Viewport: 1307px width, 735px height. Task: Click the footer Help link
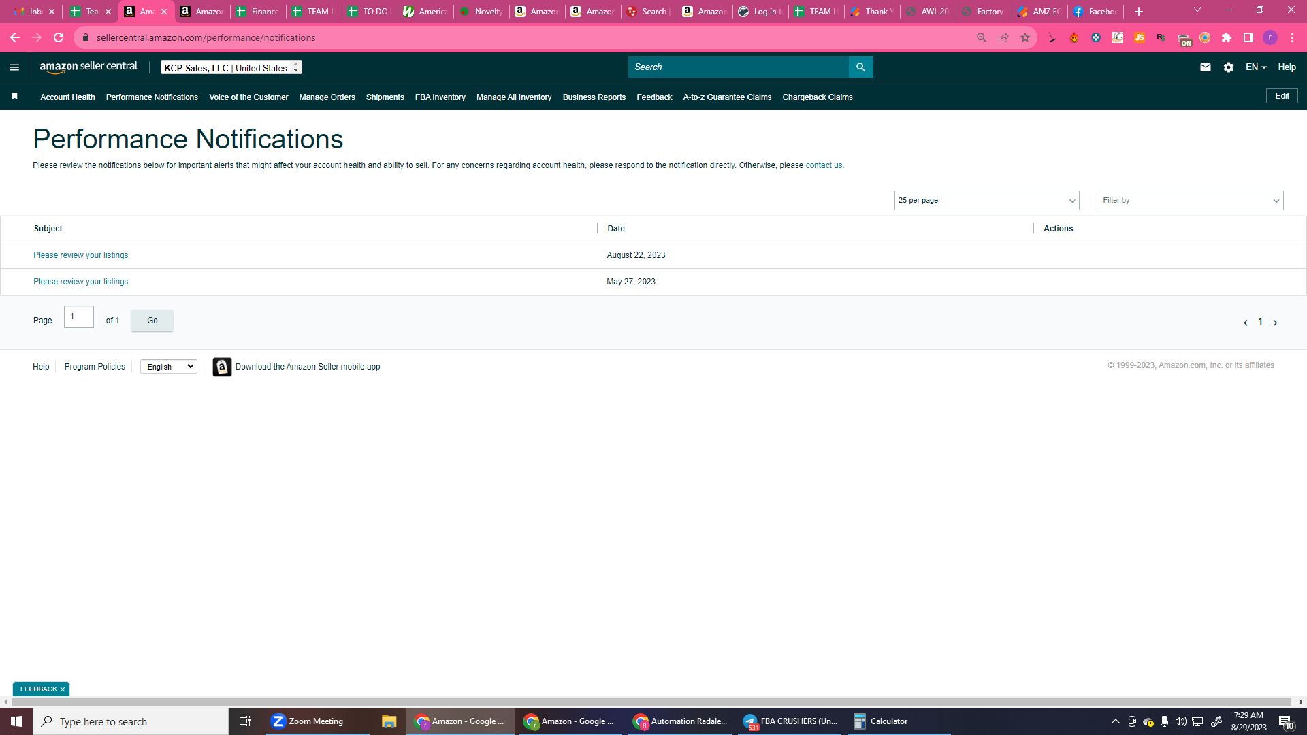41,367
